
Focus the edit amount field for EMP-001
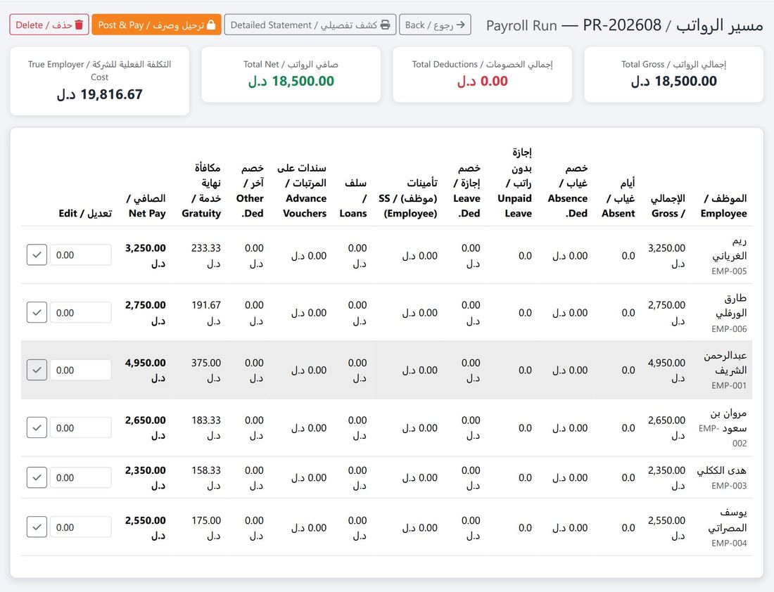click(80, 370)
